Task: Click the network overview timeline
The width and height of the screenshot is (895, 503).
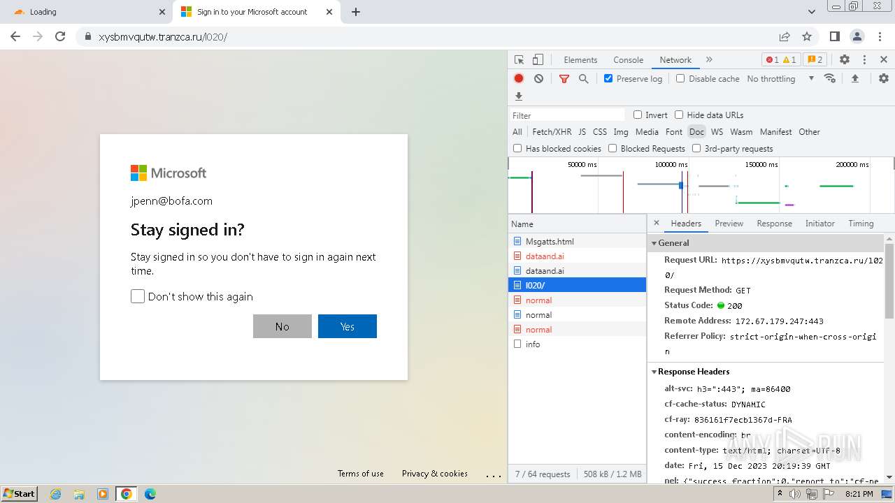Action: (x=701, y=185)
